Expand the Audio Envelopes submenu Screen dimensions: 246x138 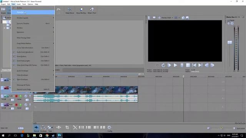33,71
